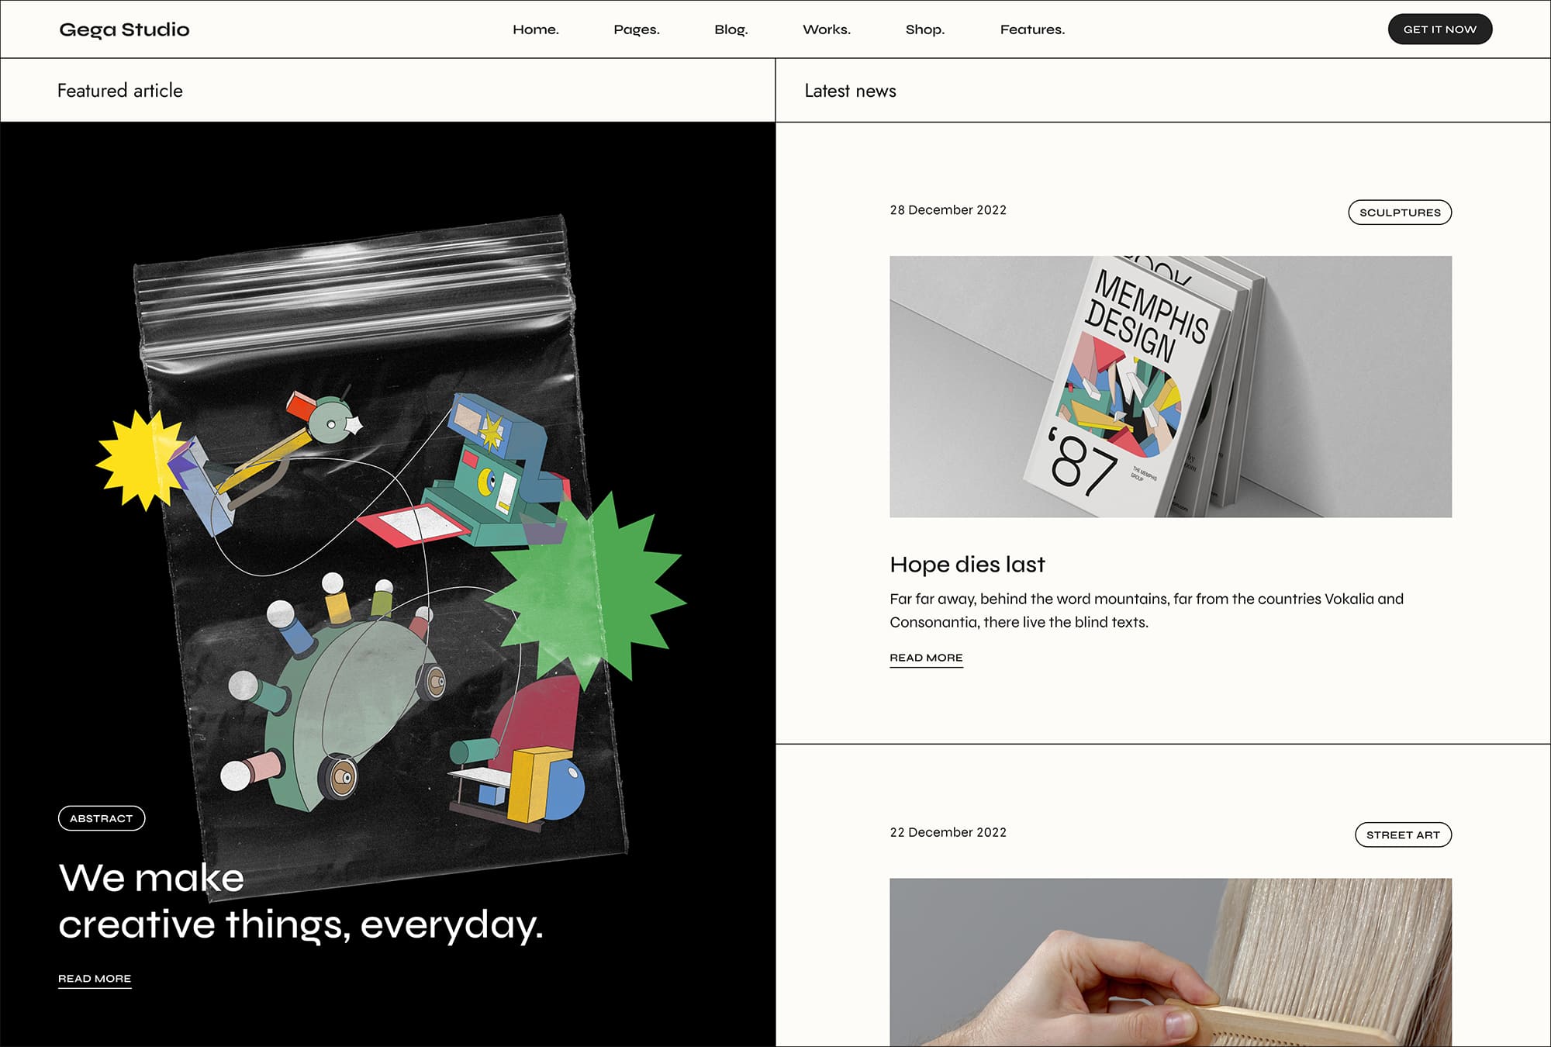Open the hair brush article thumbnail
This screenshot has width=1551, height=1047.
(x=1170, y=962)
